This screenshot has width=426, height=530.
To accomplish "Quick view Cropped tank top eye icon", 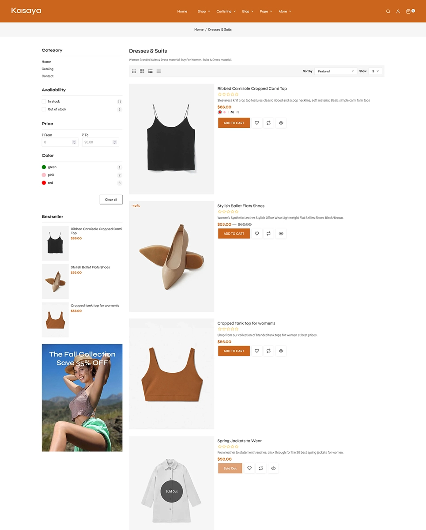I will (x=281, y=351).
